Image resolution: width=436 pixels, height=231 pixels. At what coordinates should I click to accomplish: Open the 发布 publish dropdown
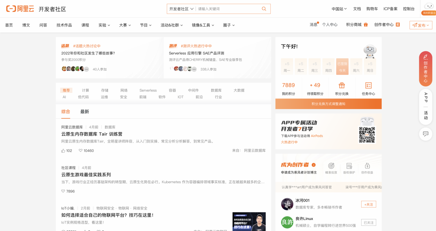(421, 25)
